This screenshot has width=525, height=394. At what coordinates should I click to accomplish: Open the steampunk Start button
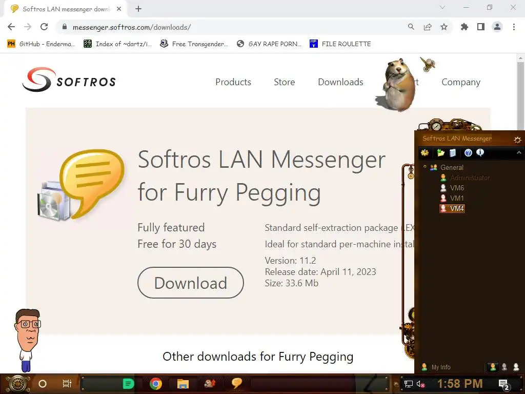coord(18,384)
